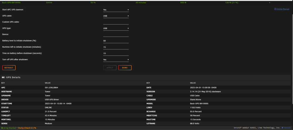Click the SENSE value Medium

[x=48, y=124]
